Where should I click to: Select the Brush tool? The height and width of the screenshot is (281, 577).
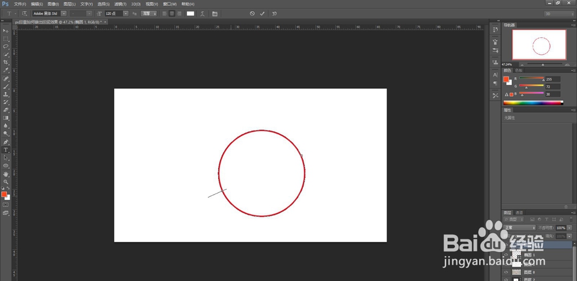click(x=6, y=87)
